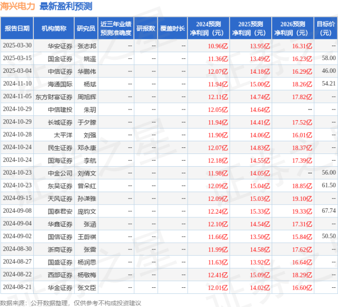
Task: Click the 10.96亿 profit value
Action: point(218,46)
